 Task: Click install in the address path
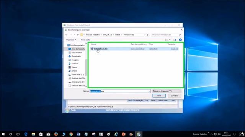point(118,35)
